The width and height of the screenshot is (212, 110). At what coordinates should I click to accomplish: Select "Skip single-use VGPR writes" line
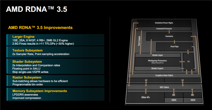(30, 72)
